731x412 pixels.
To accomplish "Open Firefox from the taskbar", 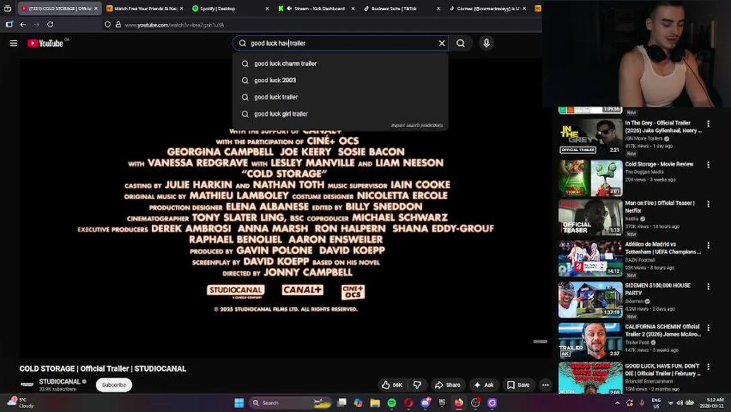I will click(459, 403).
